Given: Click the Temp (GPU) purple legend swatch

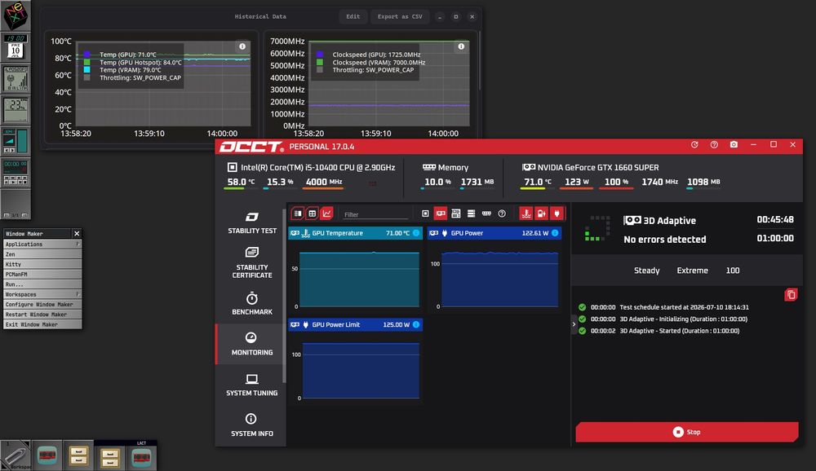Looking at the screenshot, I should [x=87, y=54].
